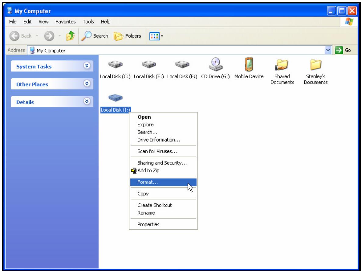Click the Windows flag logo
The width and height of the screenshot is (361, 271).
(349, 22)
